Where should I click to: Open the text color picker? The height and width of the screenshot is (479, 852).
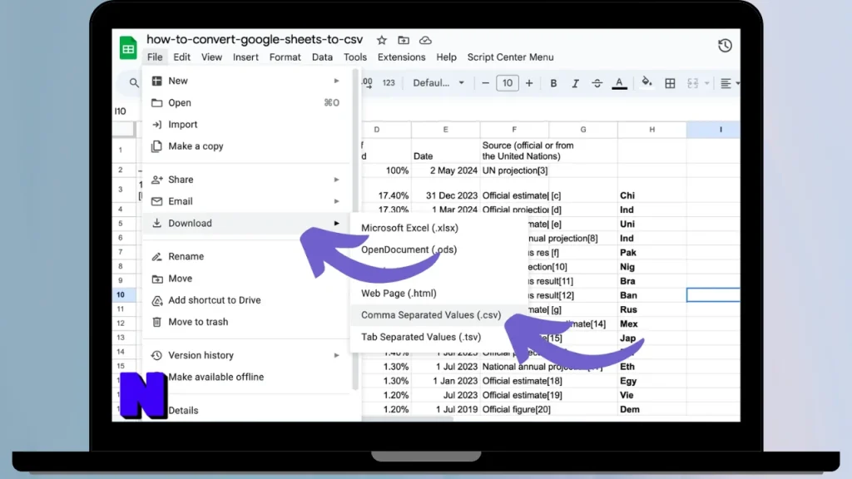619,83
